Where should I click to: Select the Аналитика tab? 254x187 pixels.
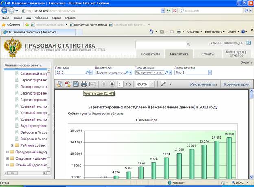(x=179, y=54)
